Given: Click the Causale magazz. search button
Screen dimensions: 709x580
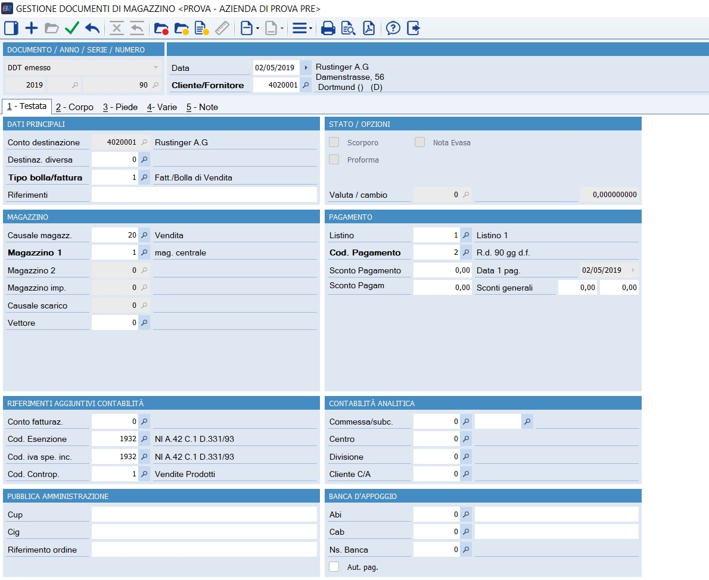Looking at the screenshot, I should 144,235.
